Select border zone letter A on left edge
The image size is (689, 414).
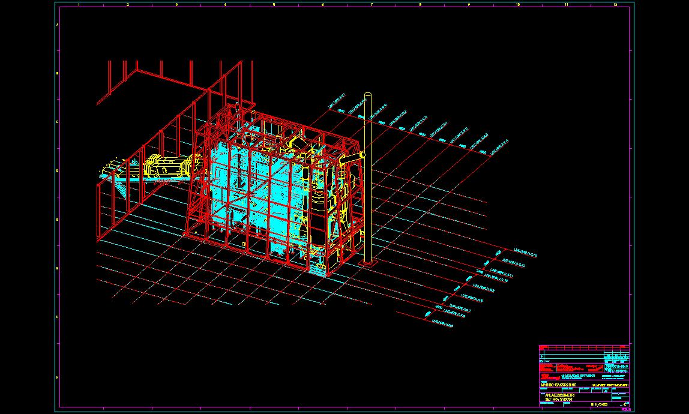tap(57, 25)
